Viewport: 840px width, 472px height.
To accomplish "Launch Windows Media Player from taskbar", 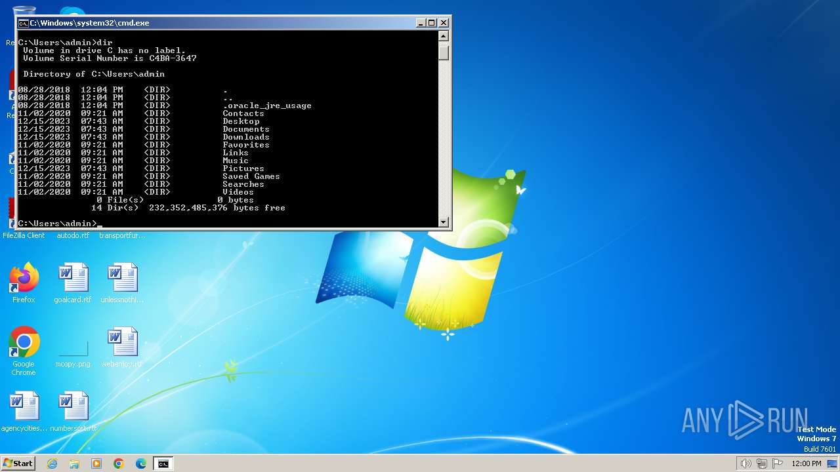I will coord(96,463).
